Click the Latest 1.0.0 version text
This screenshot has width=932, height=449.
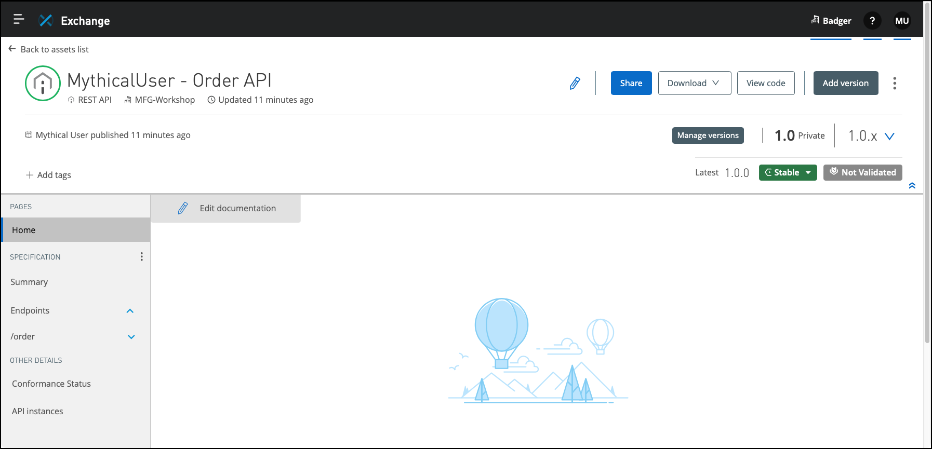[722, 173]
